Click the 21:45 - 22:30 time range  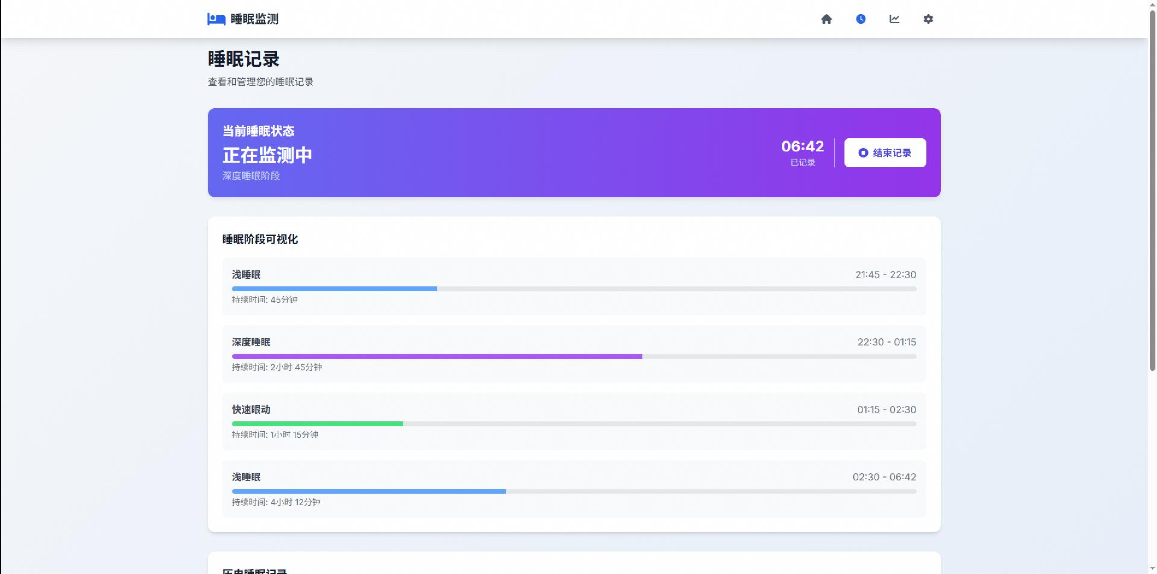[885, 274]
